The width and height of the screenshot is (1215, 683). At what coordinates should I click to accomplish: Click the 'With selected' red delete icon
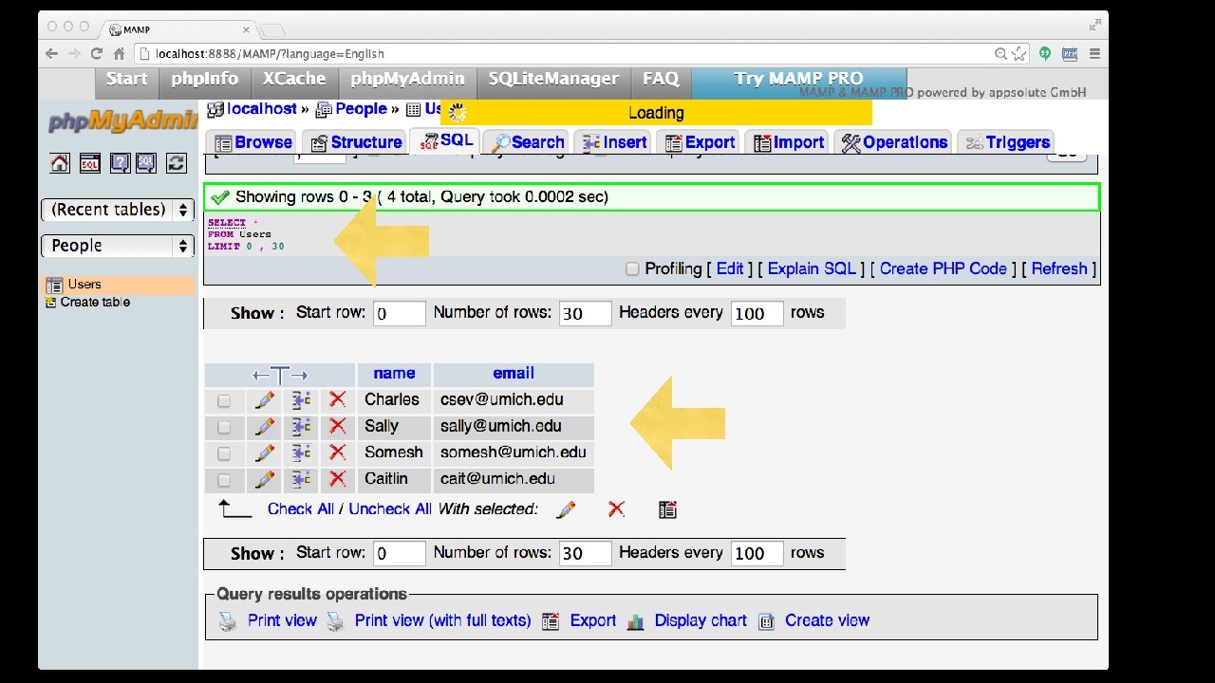click(x=616, y=509)
